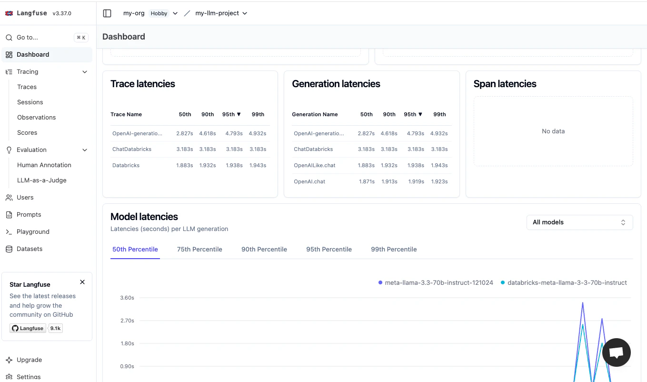
Task: Toggle the sidebar panel icon
Action: pos(107,13)
